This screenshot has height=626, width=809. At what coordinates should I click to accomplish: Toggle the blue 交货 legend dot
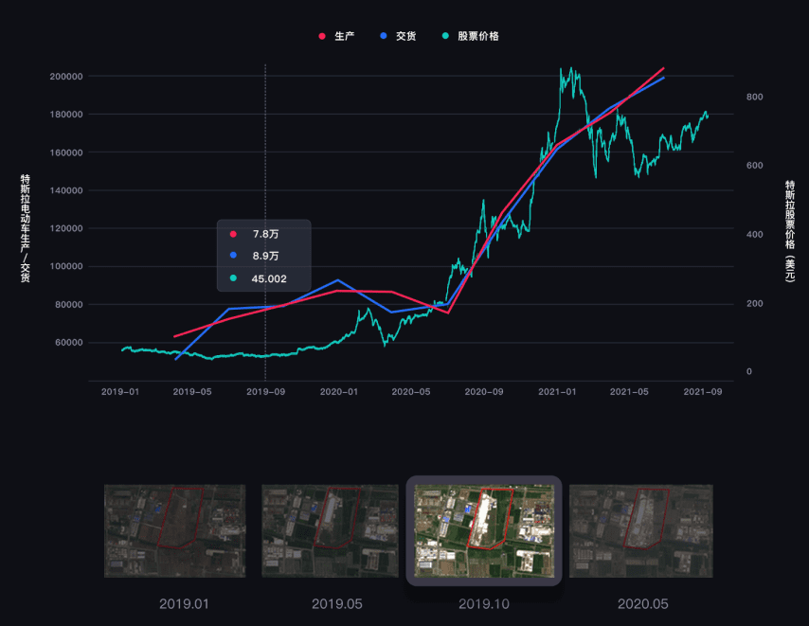point(383,36)
